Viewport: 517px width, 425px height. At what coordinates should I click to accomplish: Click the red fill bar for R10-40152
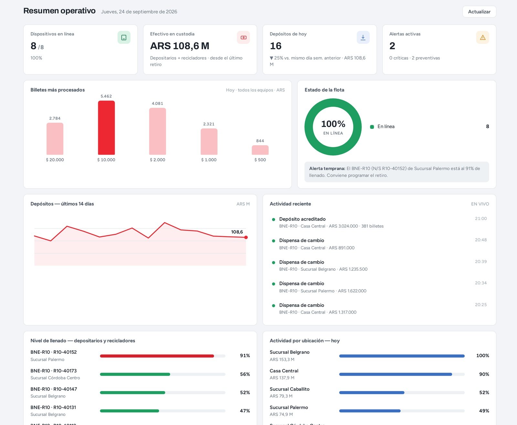(x=157, y=356)
